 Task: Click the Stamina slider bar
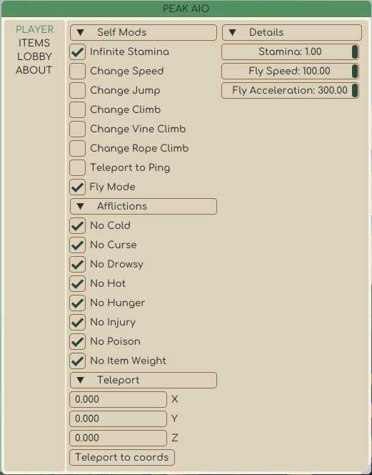290,52
